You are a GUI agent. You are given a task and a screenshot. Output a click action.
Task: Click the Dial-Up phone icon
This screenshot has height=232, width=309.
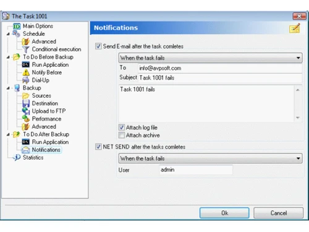[x=26, y=80]
